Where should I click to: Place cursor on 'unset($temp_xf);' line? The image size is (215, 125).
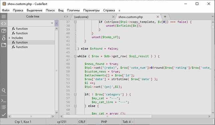click(106, 37)
